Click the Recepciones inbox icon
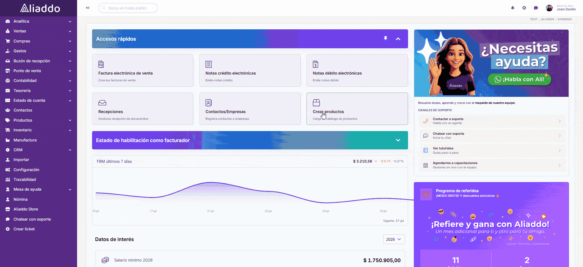 pos(102,103)
